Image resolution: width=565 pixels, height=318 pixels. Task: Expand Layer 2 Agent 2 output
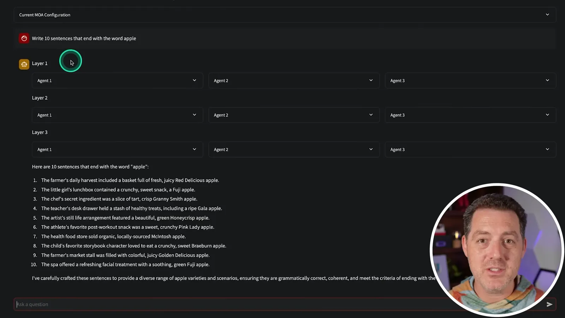294,115
